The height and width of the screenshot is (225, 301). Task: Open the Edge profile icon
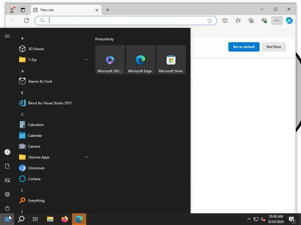12,10
